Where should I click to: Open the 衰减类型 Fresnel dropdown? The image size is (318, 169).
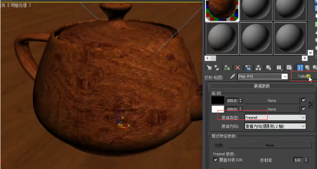[275, 117]
